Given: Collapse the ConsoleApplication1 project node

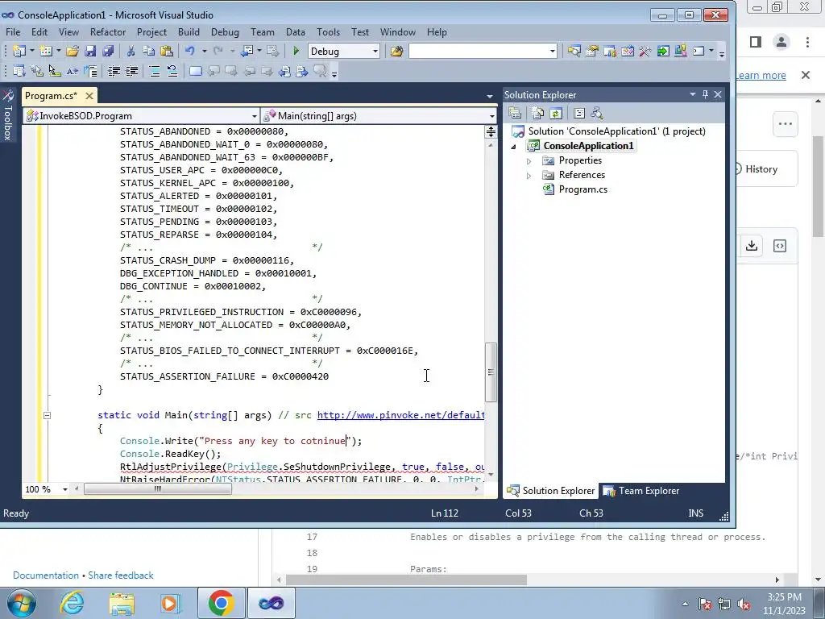Looking at the screenshot, I should pyautogui.click(x=513, y=147).
